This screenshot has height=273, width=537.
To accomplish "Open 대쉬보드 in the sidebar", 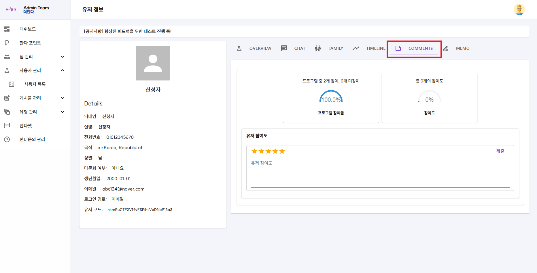I will point(35,29).
